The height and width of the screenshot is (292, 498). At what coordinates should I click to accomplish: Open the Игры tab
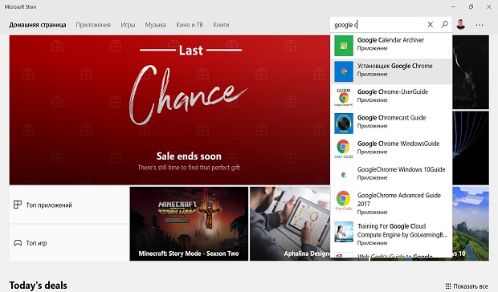(128, 25)
